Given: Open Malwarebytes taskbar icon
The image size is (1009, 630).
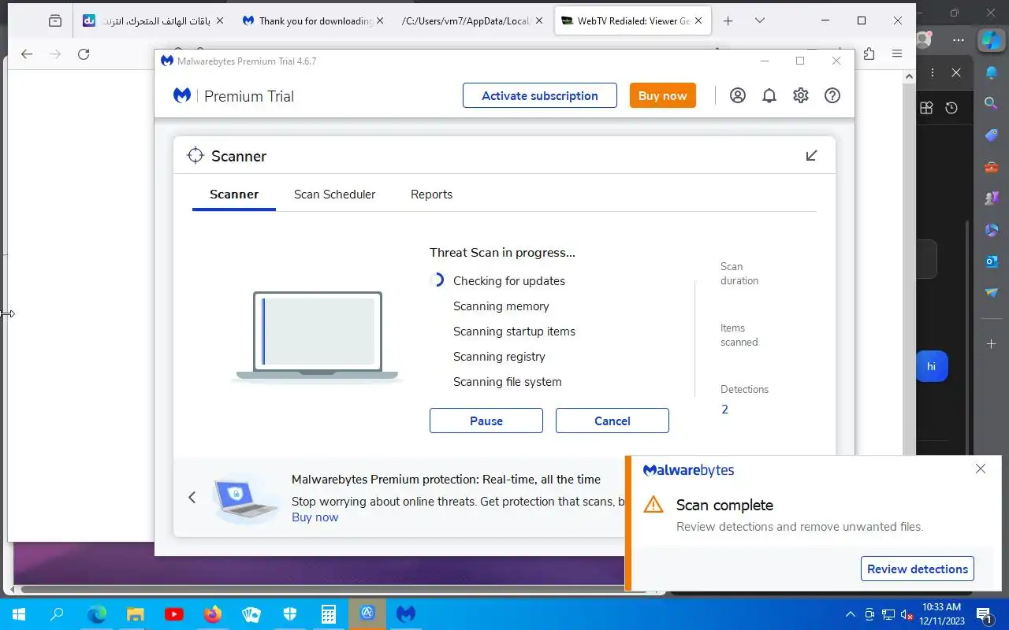Looking at the screenshot, I should click(x=405, y=614).
